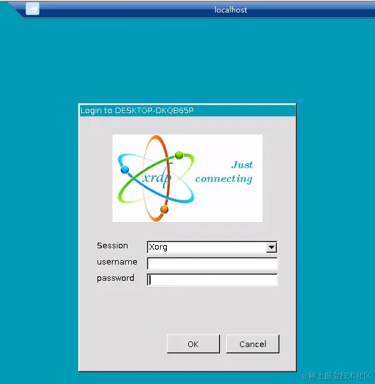Confirm login with the OK button
375x384 pixels.
[x=193, y=344]
